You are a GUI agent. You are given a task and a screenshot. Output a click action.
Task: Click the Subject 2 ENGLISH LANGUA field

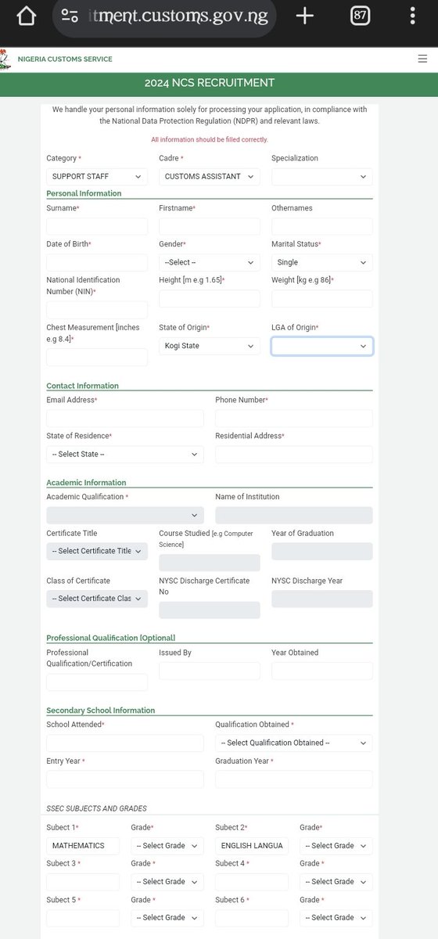[x=252, y=845]
